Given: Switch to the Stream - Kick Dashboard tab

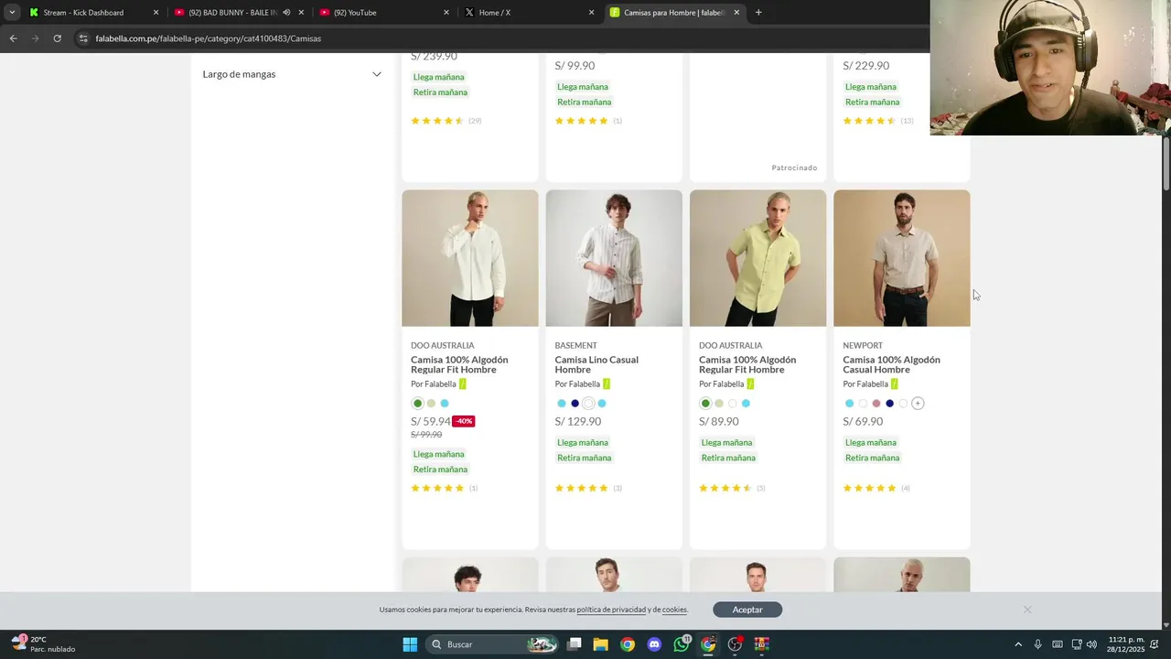Looking at the screenshot, I should click(93, 13).
